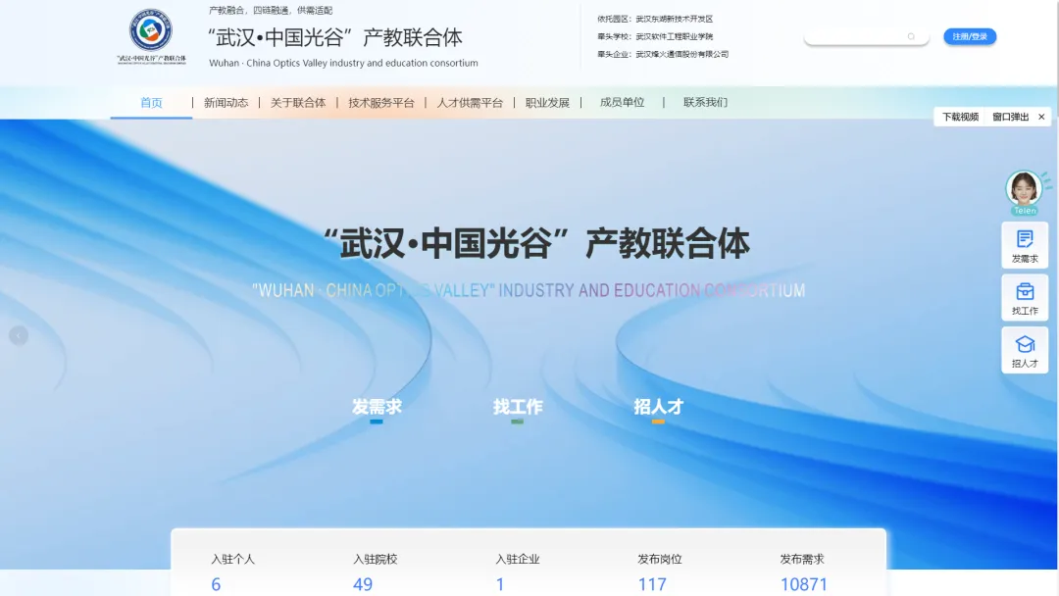Image resolution: width=1059 pixels, height=596 pixels.
Task: Close the video download popup bar
Action: [x=1040, y=117]
